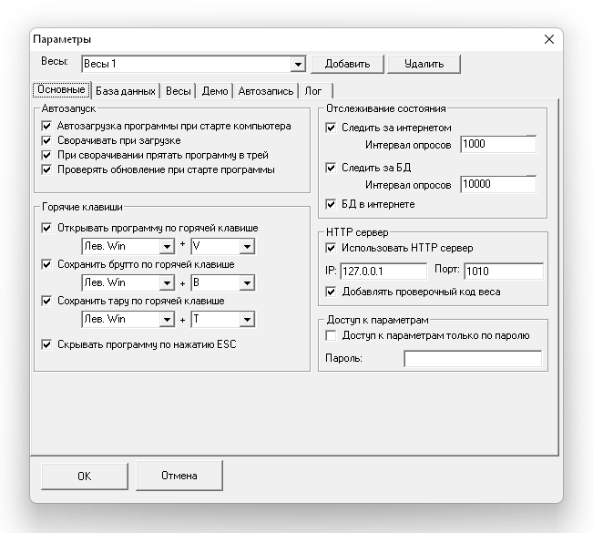Expand the Весы 1 dropdown list
Image resolution: width=593 pixels, height=533 pixels.
(297, 65)
